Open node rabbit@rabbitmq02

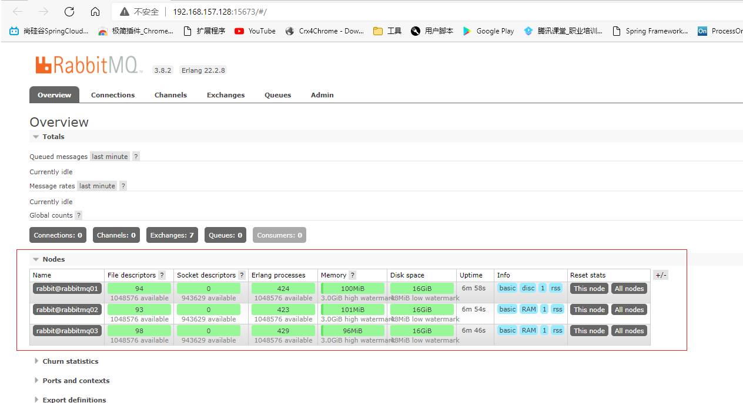(x=67, y=310)
